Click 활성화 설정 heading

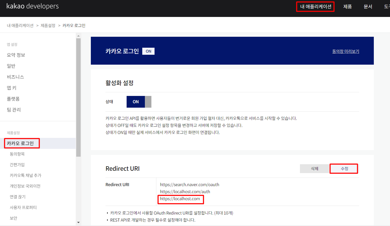[120, 83]
